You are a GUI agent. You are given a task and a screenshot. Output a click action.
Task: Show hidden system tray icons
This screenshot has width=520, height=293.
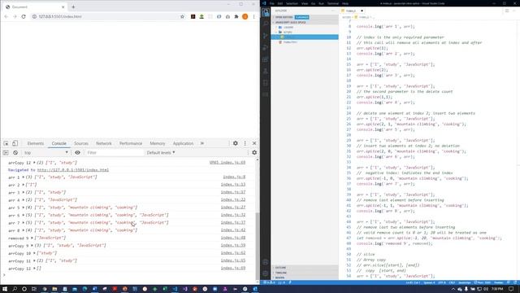(x=453, y=290)
